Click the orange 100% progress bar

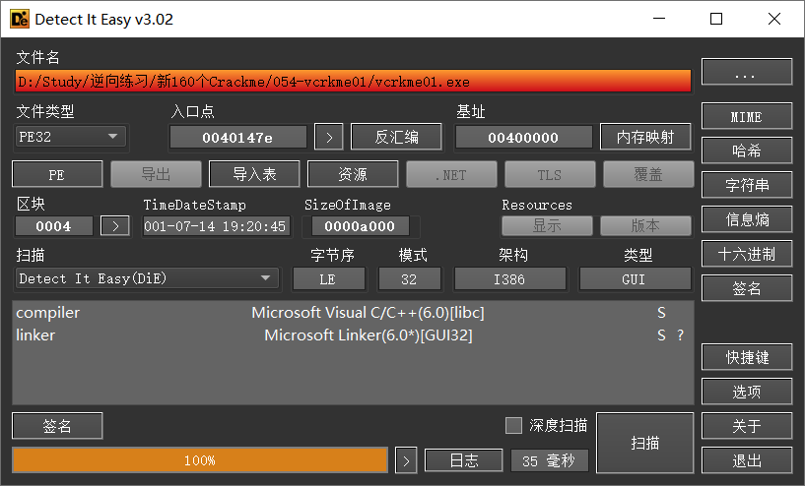[200, 460]
